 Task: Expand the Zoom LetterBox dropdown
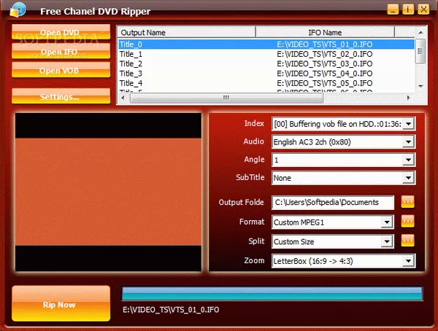(x=408, y=260)
